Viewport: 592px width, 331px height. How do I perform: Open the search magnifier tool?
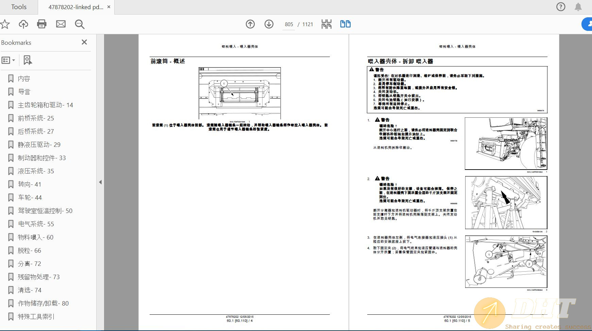click(80, 24)
